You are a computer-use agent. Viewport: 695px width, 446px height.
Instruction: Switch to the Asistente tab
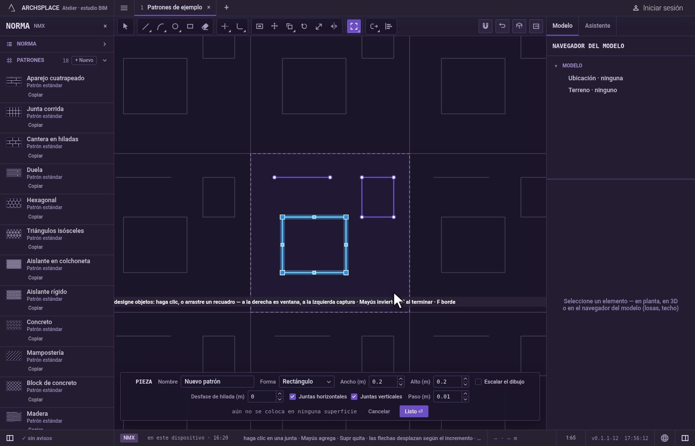click(x=597, y=26)
